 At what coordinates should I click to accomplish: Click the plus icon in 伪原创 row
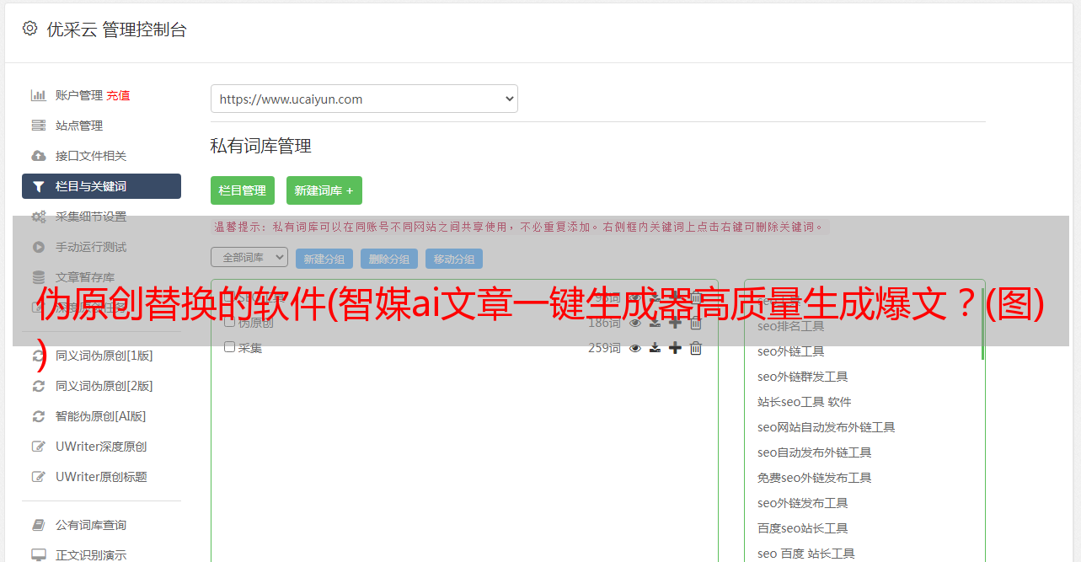pos(675,323)
